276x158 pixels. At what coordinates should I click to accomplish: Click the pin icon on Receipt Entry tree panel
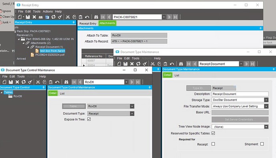coord(74,22)
